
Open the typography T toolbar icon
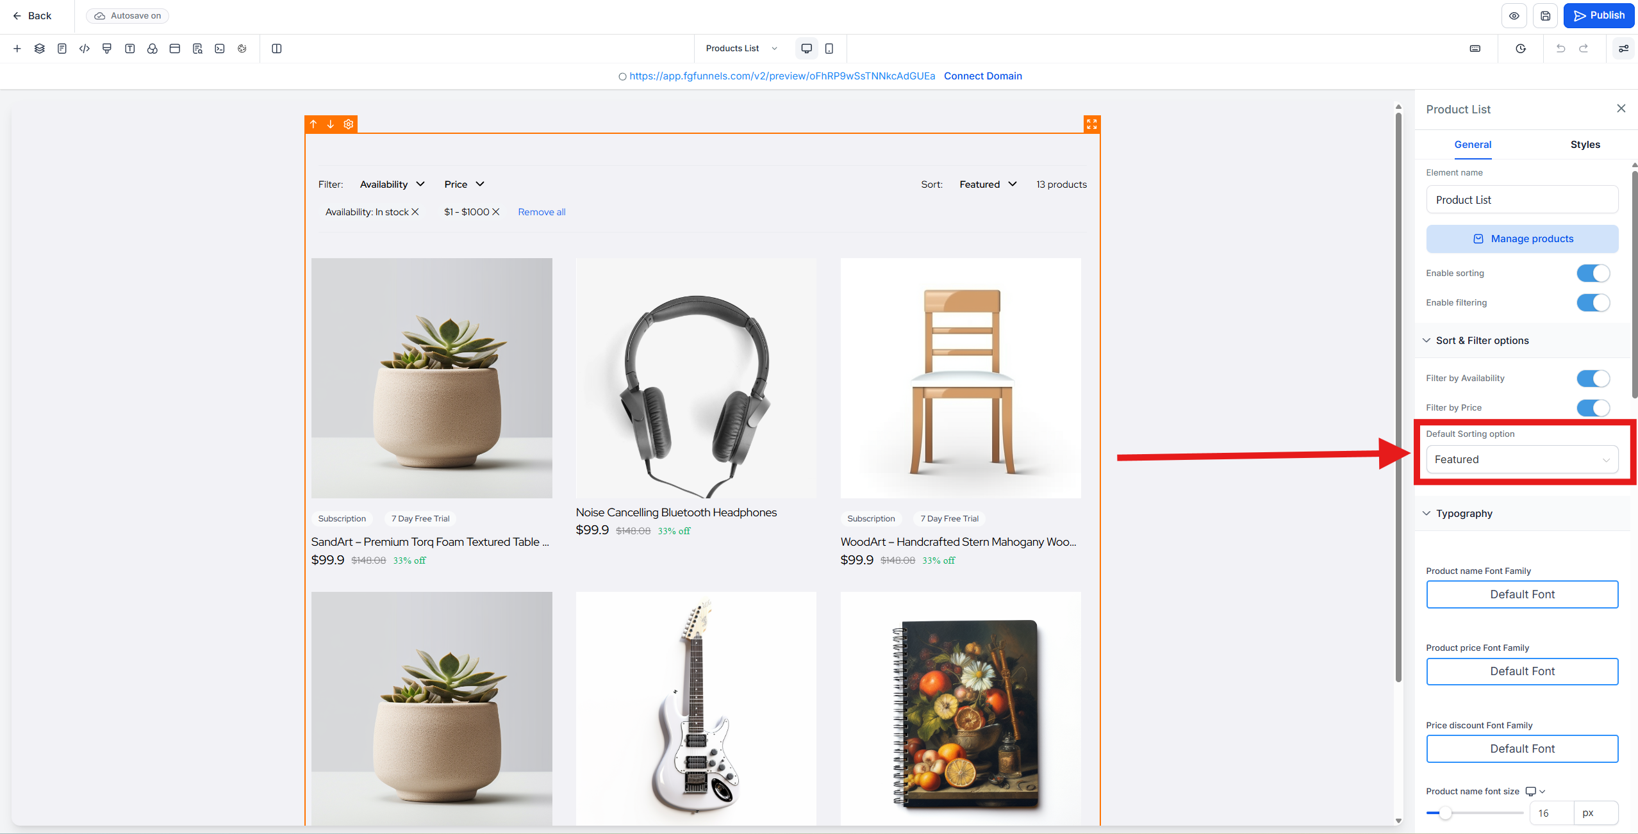click(129, 49)
